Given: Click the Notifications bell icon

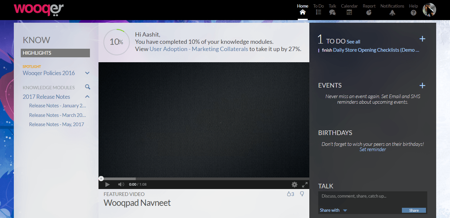Looking at the screenshot, I should click(x=392, y=13).
